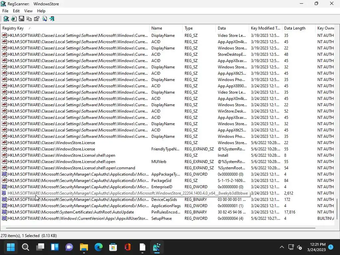Click the 'DeviceCapSids' name cell
Viewport: 340px width, 255px height.
click(x=164, y=199)
